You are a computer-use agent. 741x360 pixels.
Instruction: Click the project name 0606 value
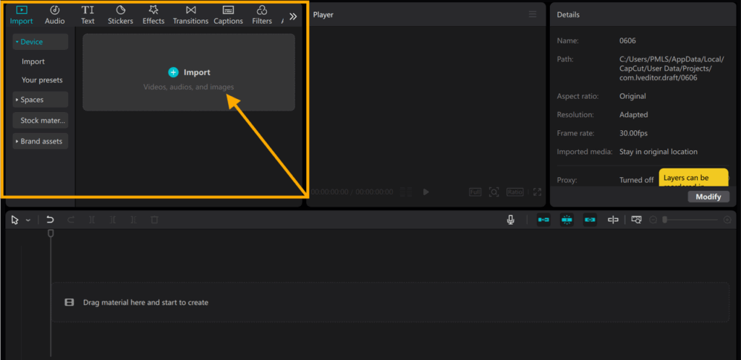click(x=627, y=40)
